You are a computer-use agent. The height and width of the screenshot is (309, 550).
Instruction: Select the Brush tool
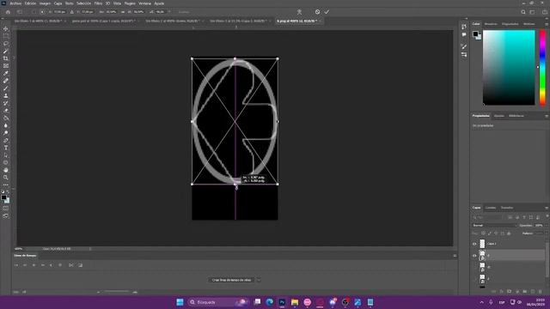pos(6,88)
